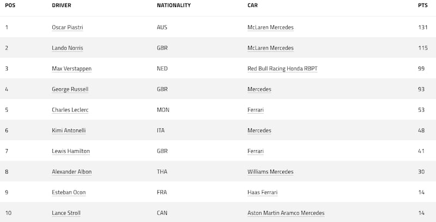Open Lando Norris driver page

tap(67, 48)
